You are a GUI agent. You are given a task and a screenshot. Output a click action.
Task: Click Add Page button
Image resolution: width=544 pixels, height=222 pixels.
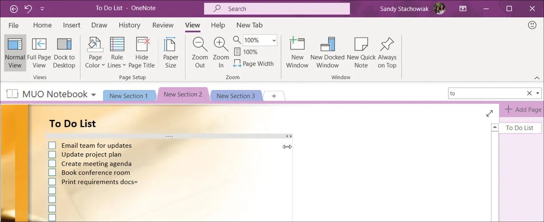pyautogui.click(x=523, y=110)
